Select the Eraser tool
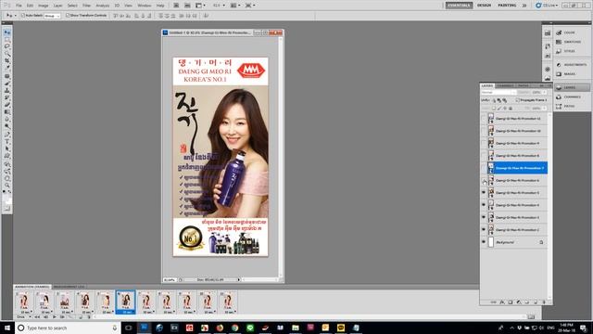 coord(7,105)
